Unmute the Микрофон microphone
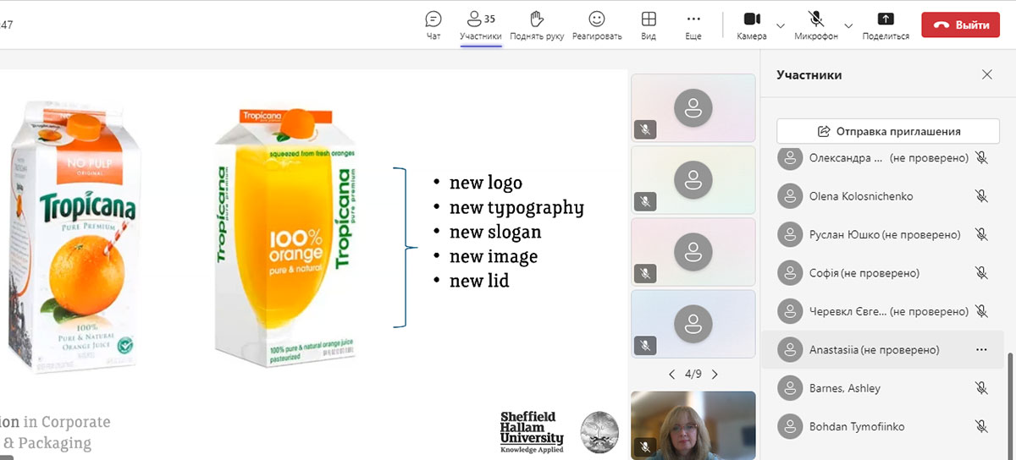 816,25
